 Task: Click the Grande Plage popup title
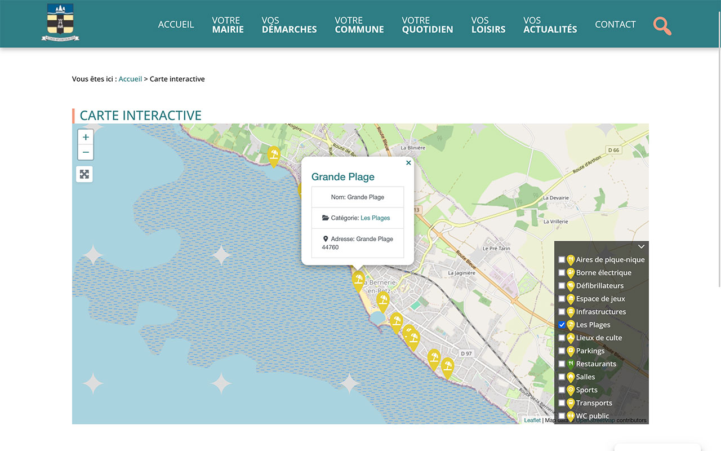(x=343, y=177)
